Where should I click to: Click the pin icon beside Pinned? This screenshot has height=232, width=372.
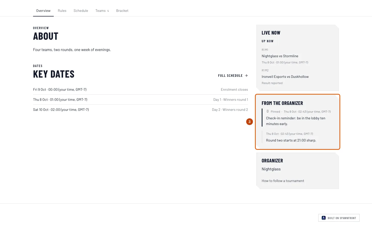268,112
